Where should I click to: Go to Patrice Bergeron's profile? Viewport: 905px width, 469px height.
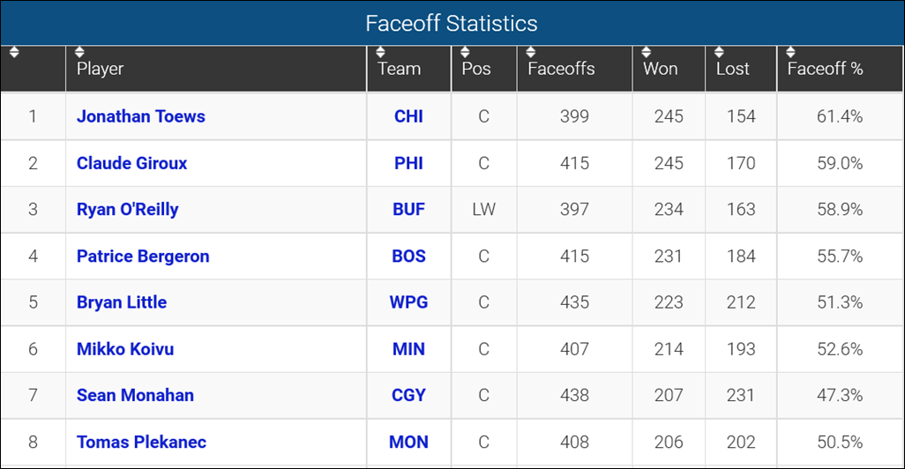click(x=143, y=257)
